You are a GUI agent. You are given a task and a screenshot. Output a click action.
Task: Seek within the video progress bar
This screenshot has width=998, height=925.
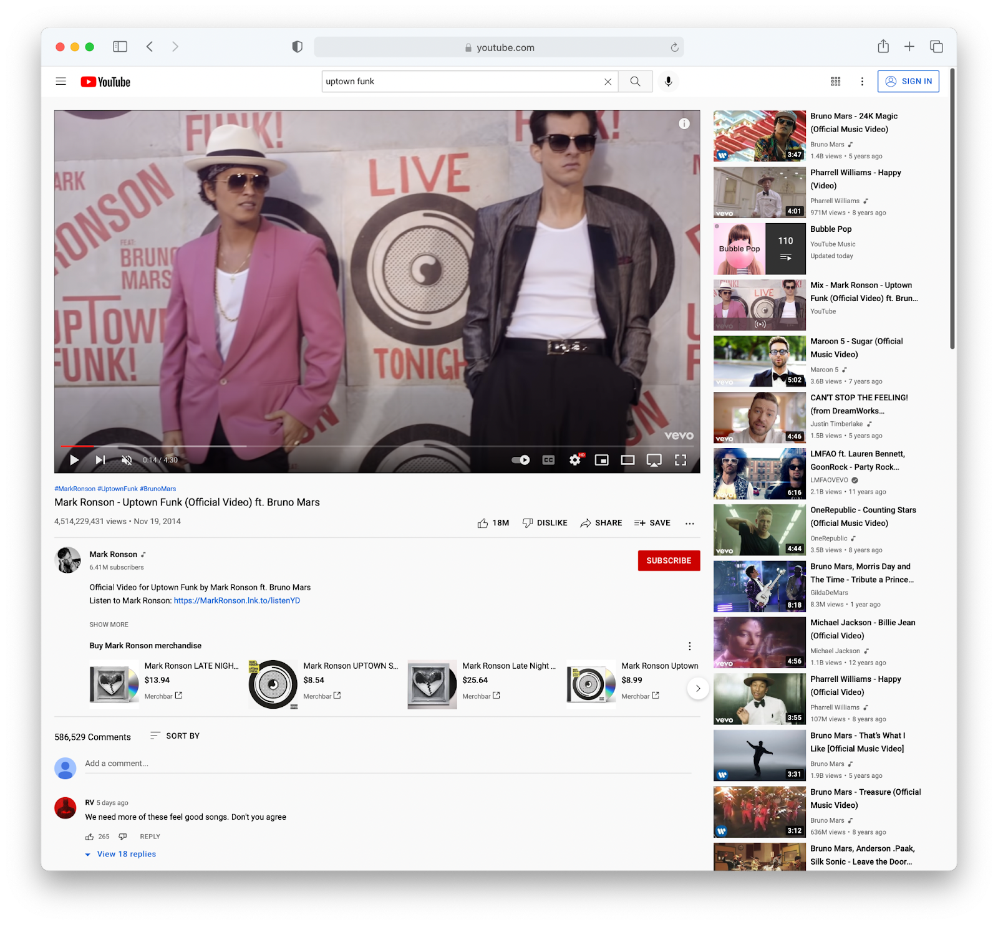[x=377, y=446]
